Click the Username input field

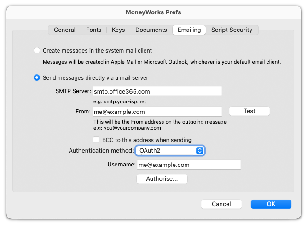pyautogui.click(x=189, y=165)
